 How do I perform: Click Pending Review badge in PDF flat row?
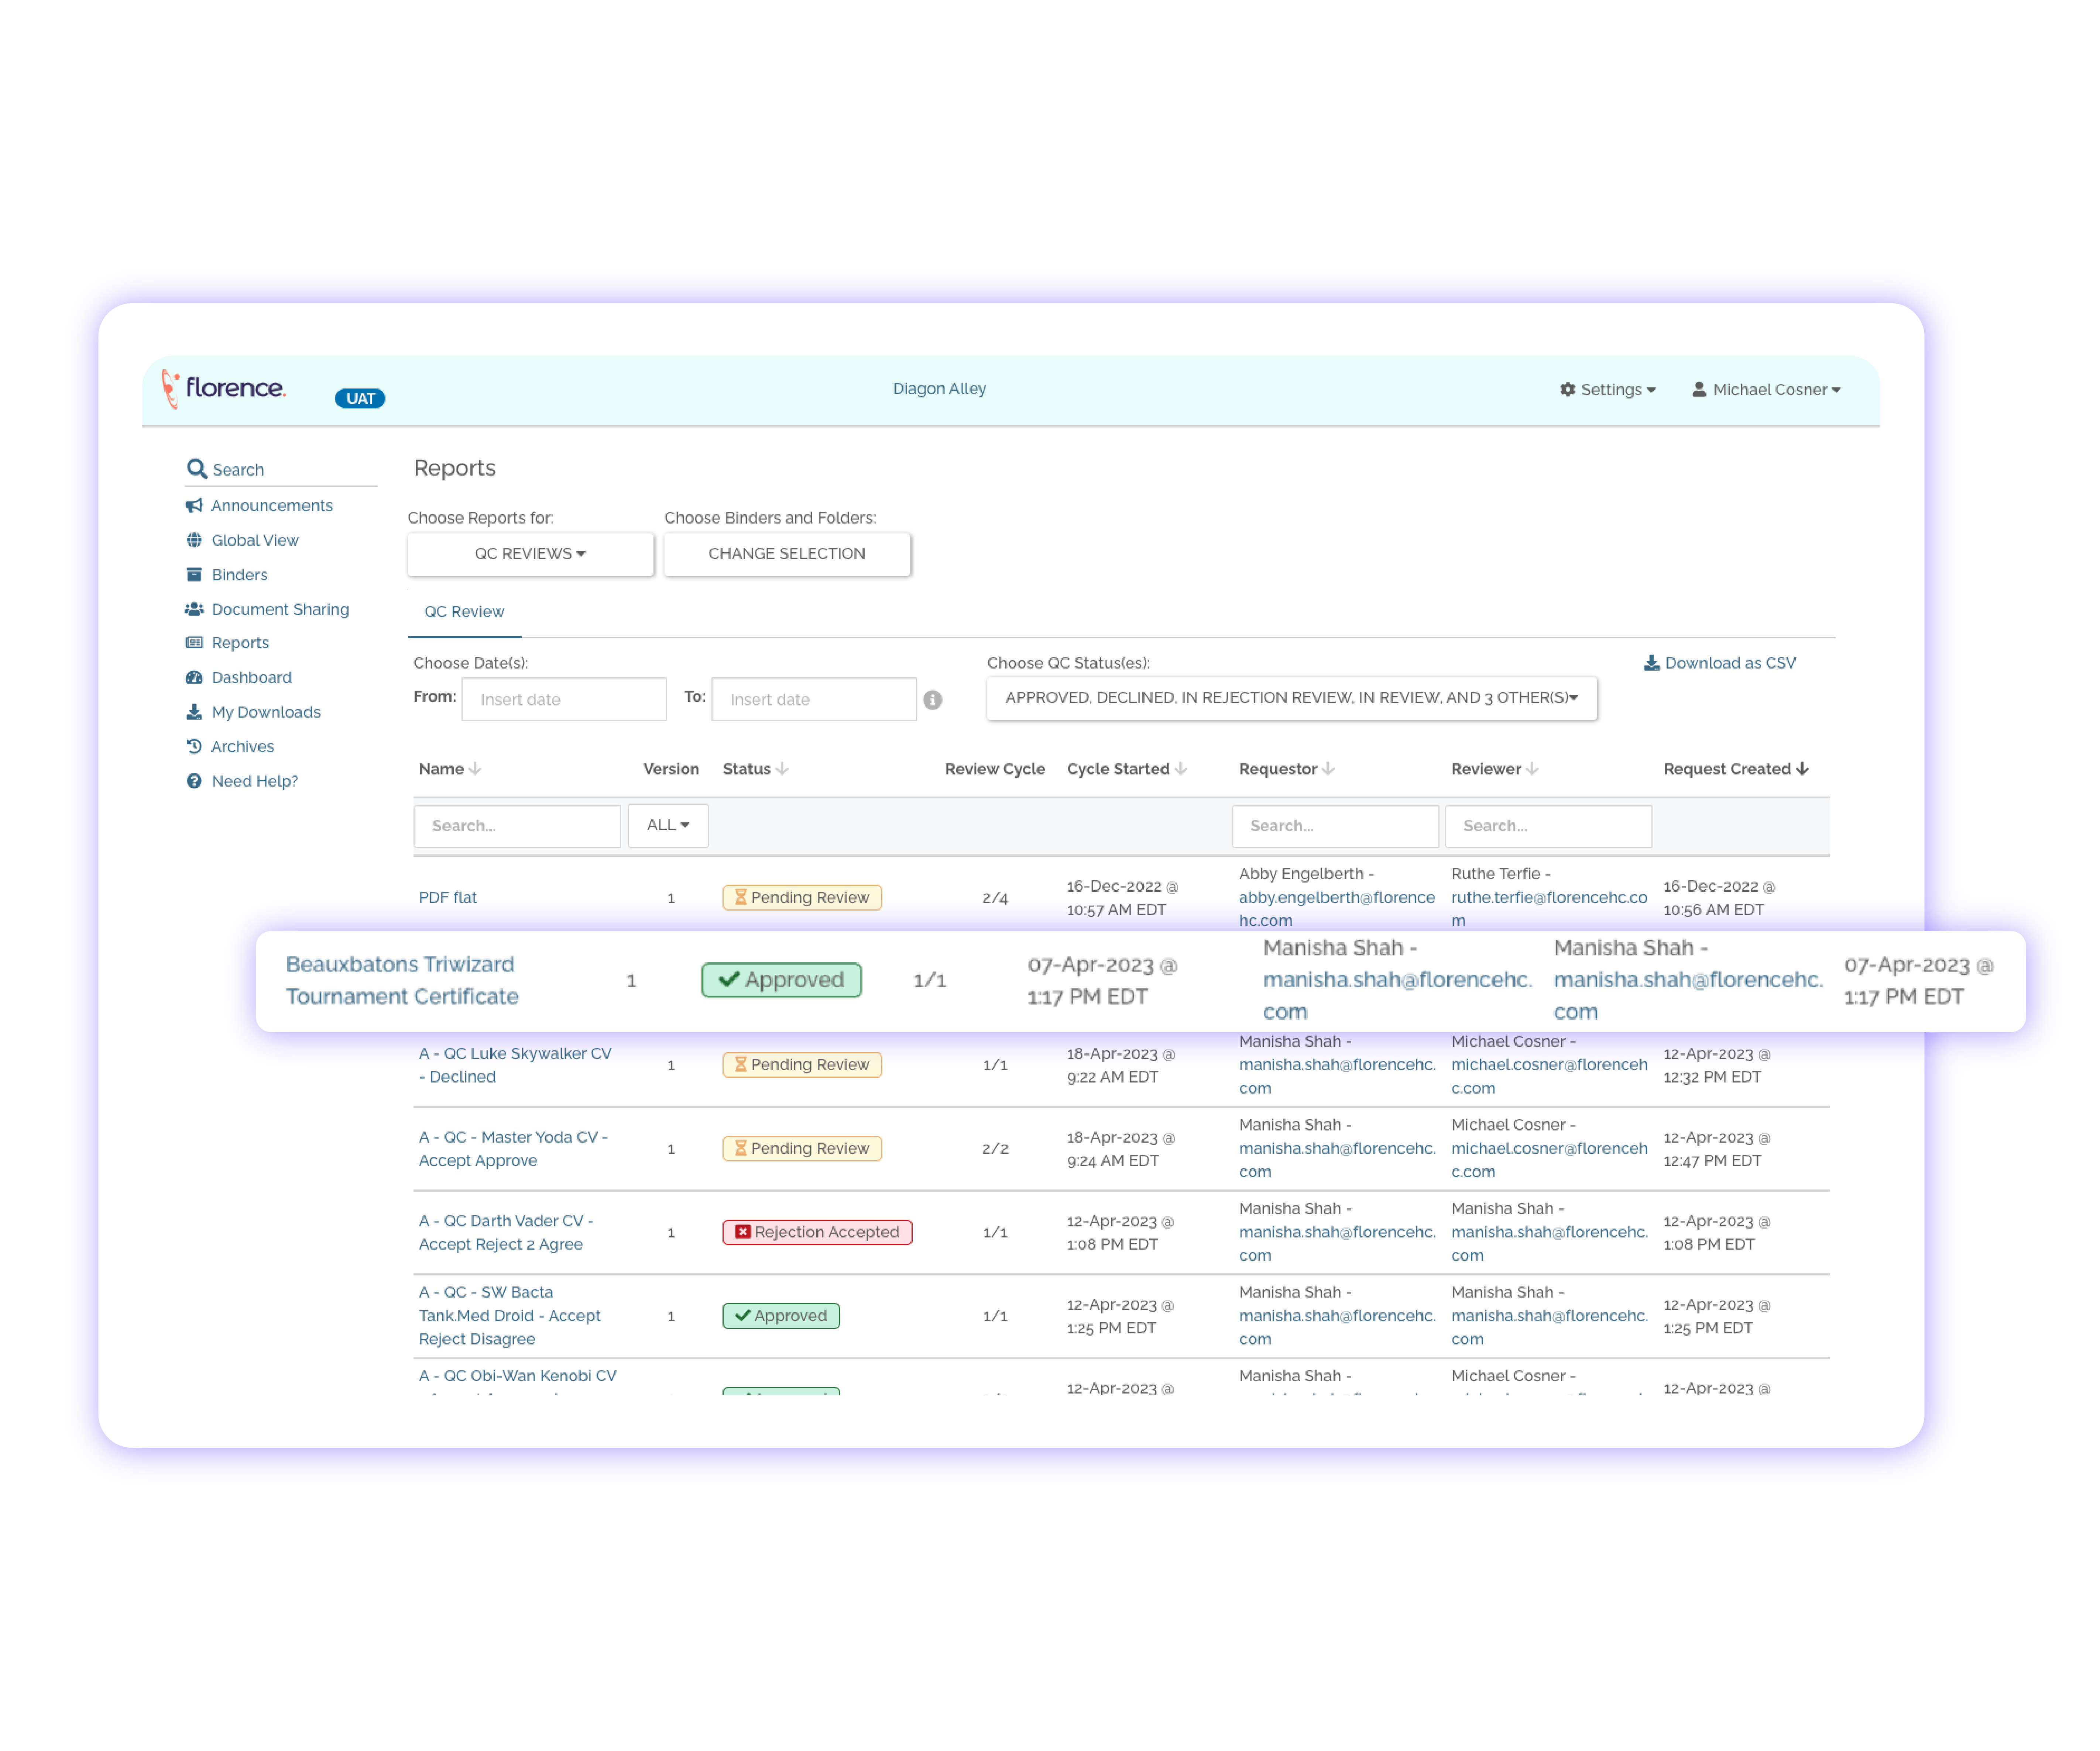pos(802,898)
